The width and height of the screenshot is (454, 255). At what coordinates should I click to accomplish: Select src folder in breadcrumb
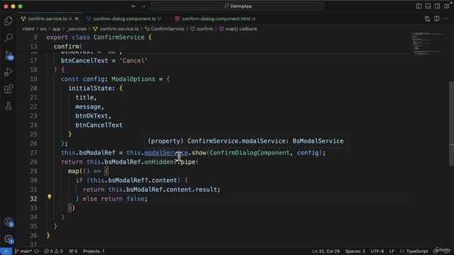(43, 29)
